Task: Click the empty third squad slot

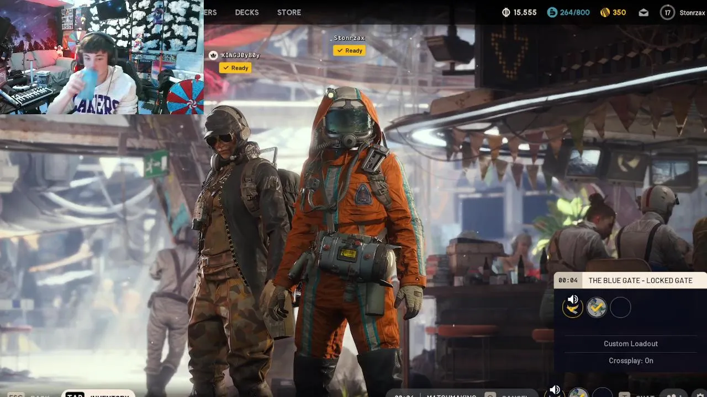Action: pos(620,308)
